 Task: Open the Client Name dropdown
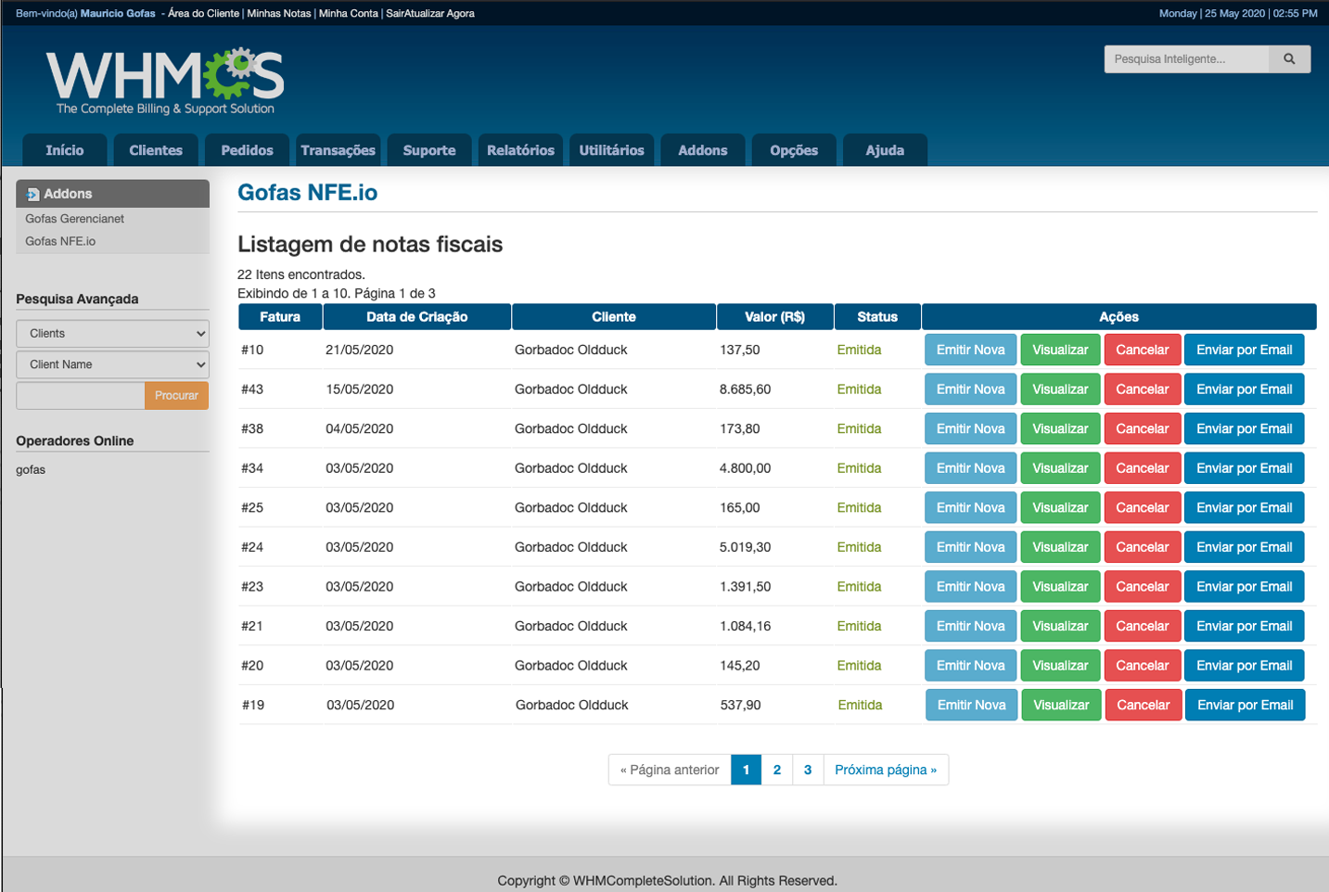(112, 364)
